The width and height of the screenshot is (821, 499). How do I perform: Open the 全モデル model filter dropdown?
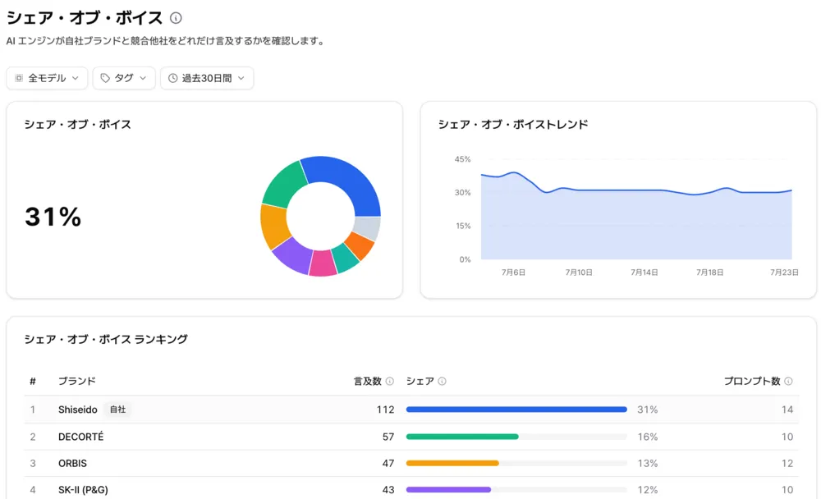coord(47,78)
